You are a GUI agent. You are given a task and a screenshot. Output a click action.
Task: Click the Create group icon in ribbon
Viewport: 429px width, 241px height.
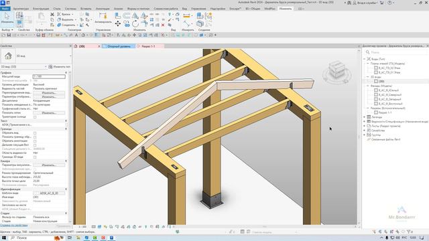(x=208, y=16)
